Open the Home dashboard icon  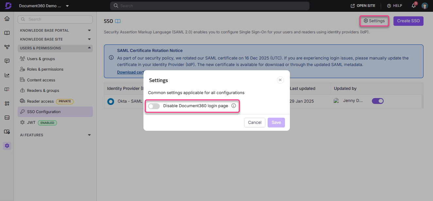pos(7,19)
